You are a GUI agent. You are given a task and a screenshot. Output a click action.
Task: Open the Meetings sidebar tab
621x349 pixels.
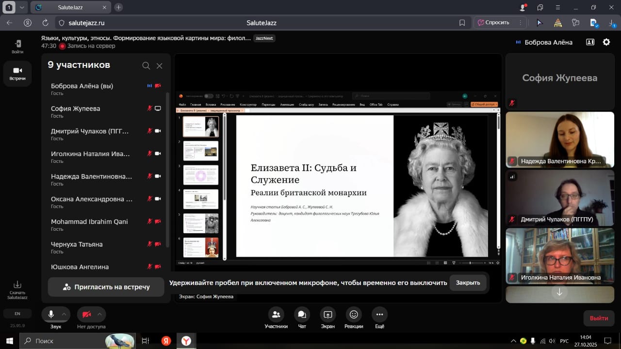(17, 74)
